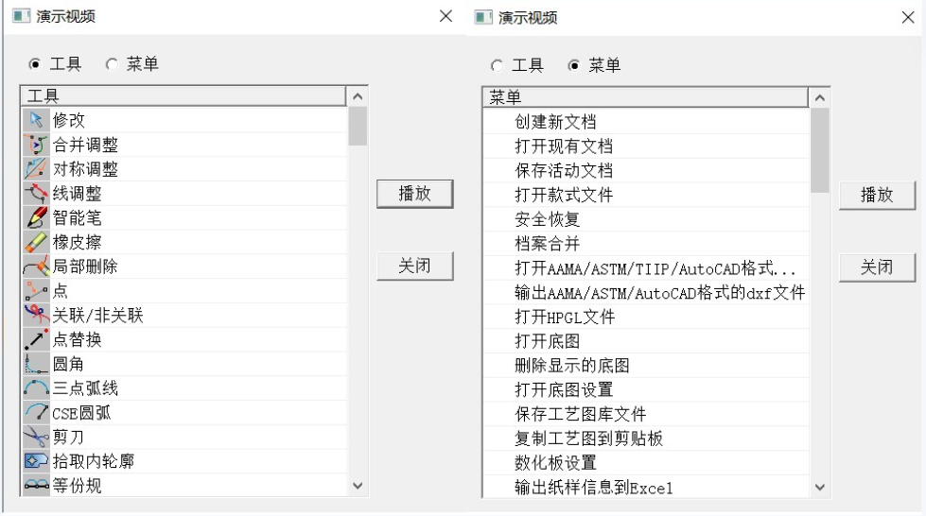Select 档案合并 entry
The height and width of the screenshot is (516, 926).
click(x=646, y=243)
